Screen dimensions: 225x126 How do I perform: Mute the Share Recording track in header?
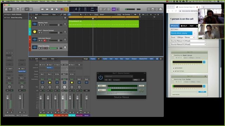pos(39,48)
